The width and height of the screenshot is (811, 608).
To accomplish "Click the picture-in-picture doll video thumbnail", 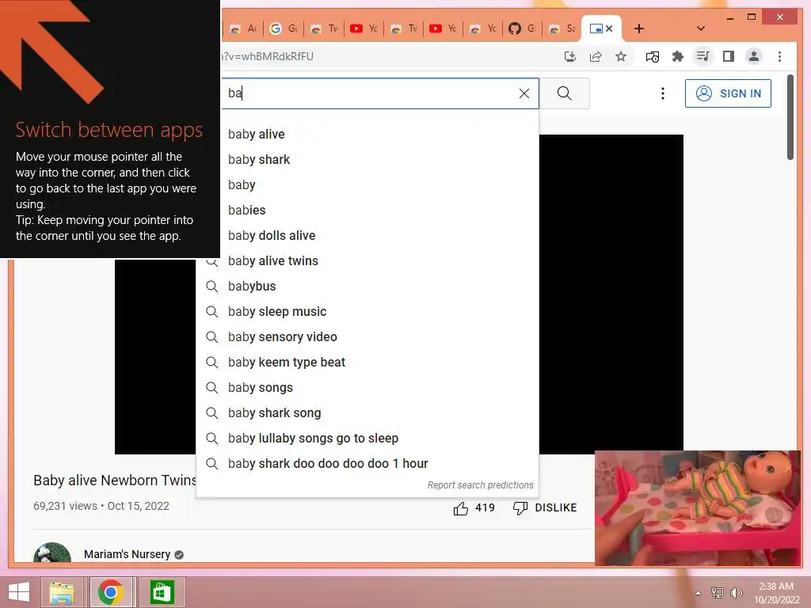I will click(x=697, y=507).
